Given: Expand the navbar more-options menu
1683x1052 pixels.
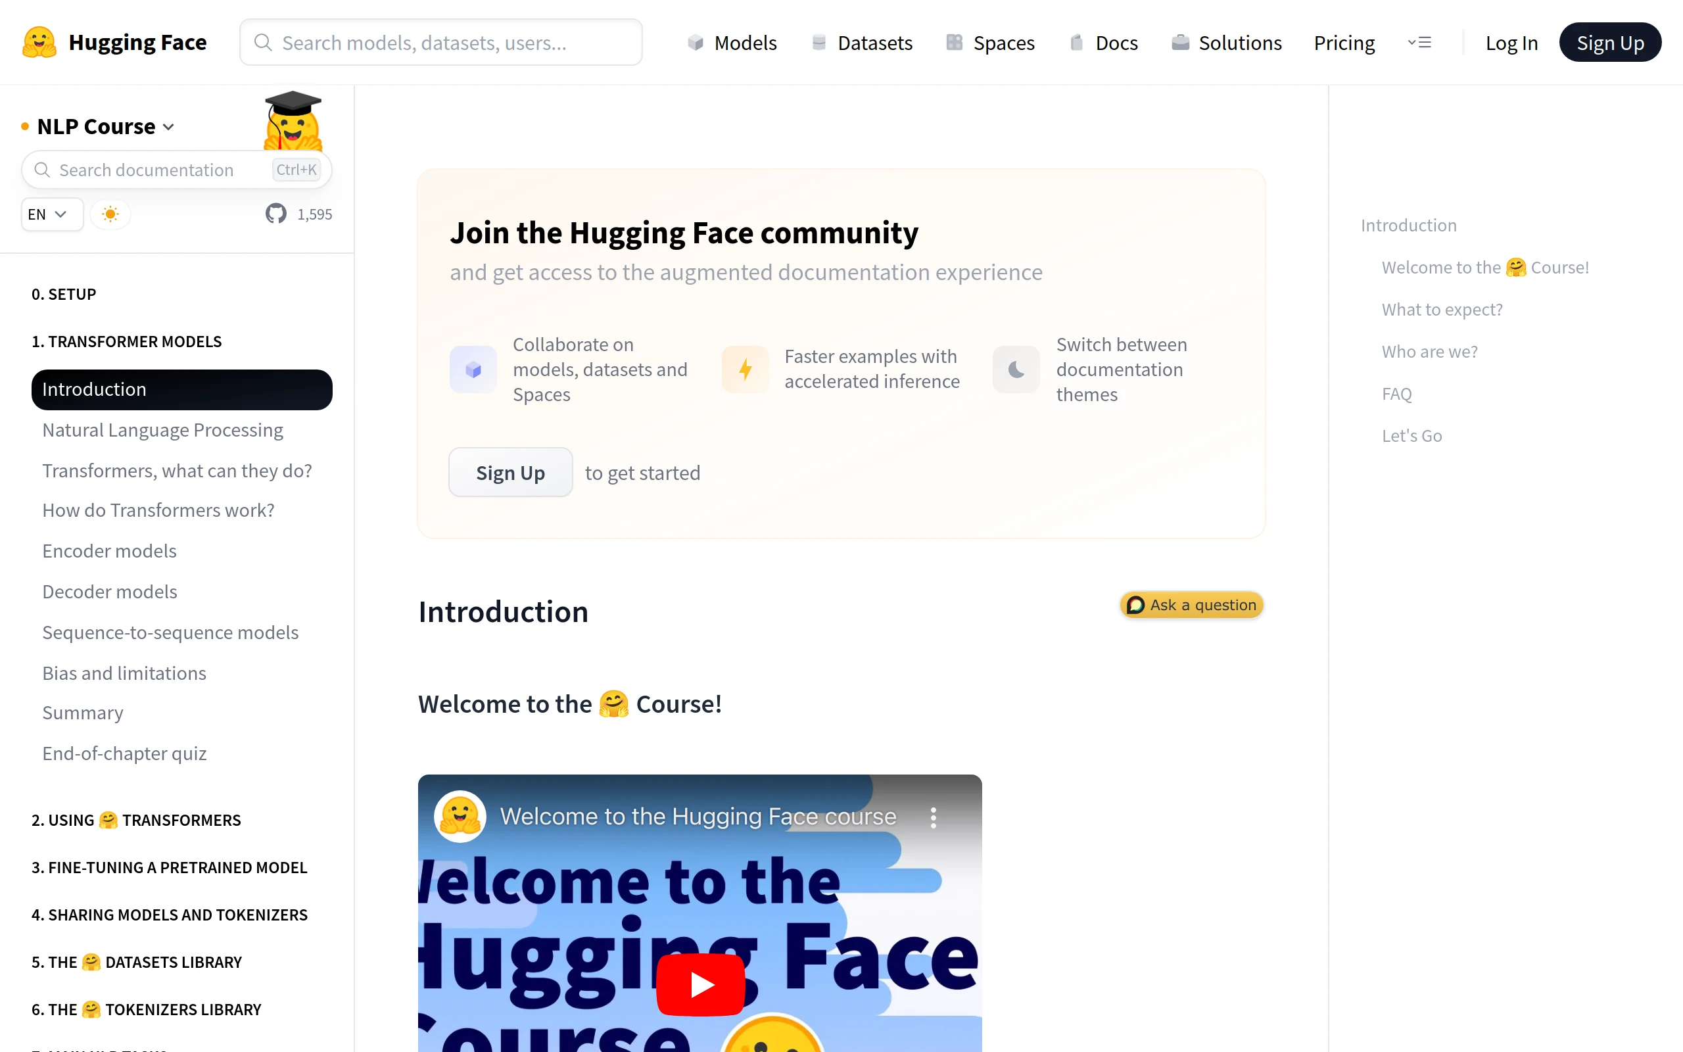Looking at the screenshot, I should (x=1419, y=43).
